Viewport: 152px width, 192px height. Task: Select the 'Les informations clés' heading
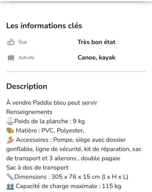click(x=44, y=26)
